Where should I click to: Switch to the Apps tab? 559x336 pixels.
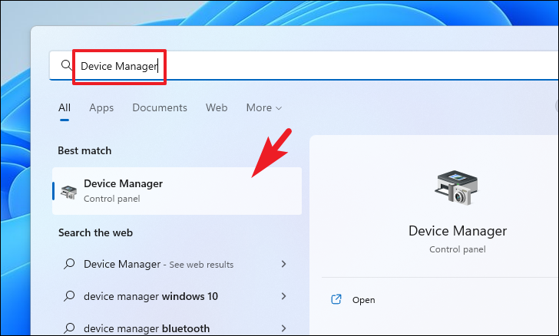[x=101, y=107]
